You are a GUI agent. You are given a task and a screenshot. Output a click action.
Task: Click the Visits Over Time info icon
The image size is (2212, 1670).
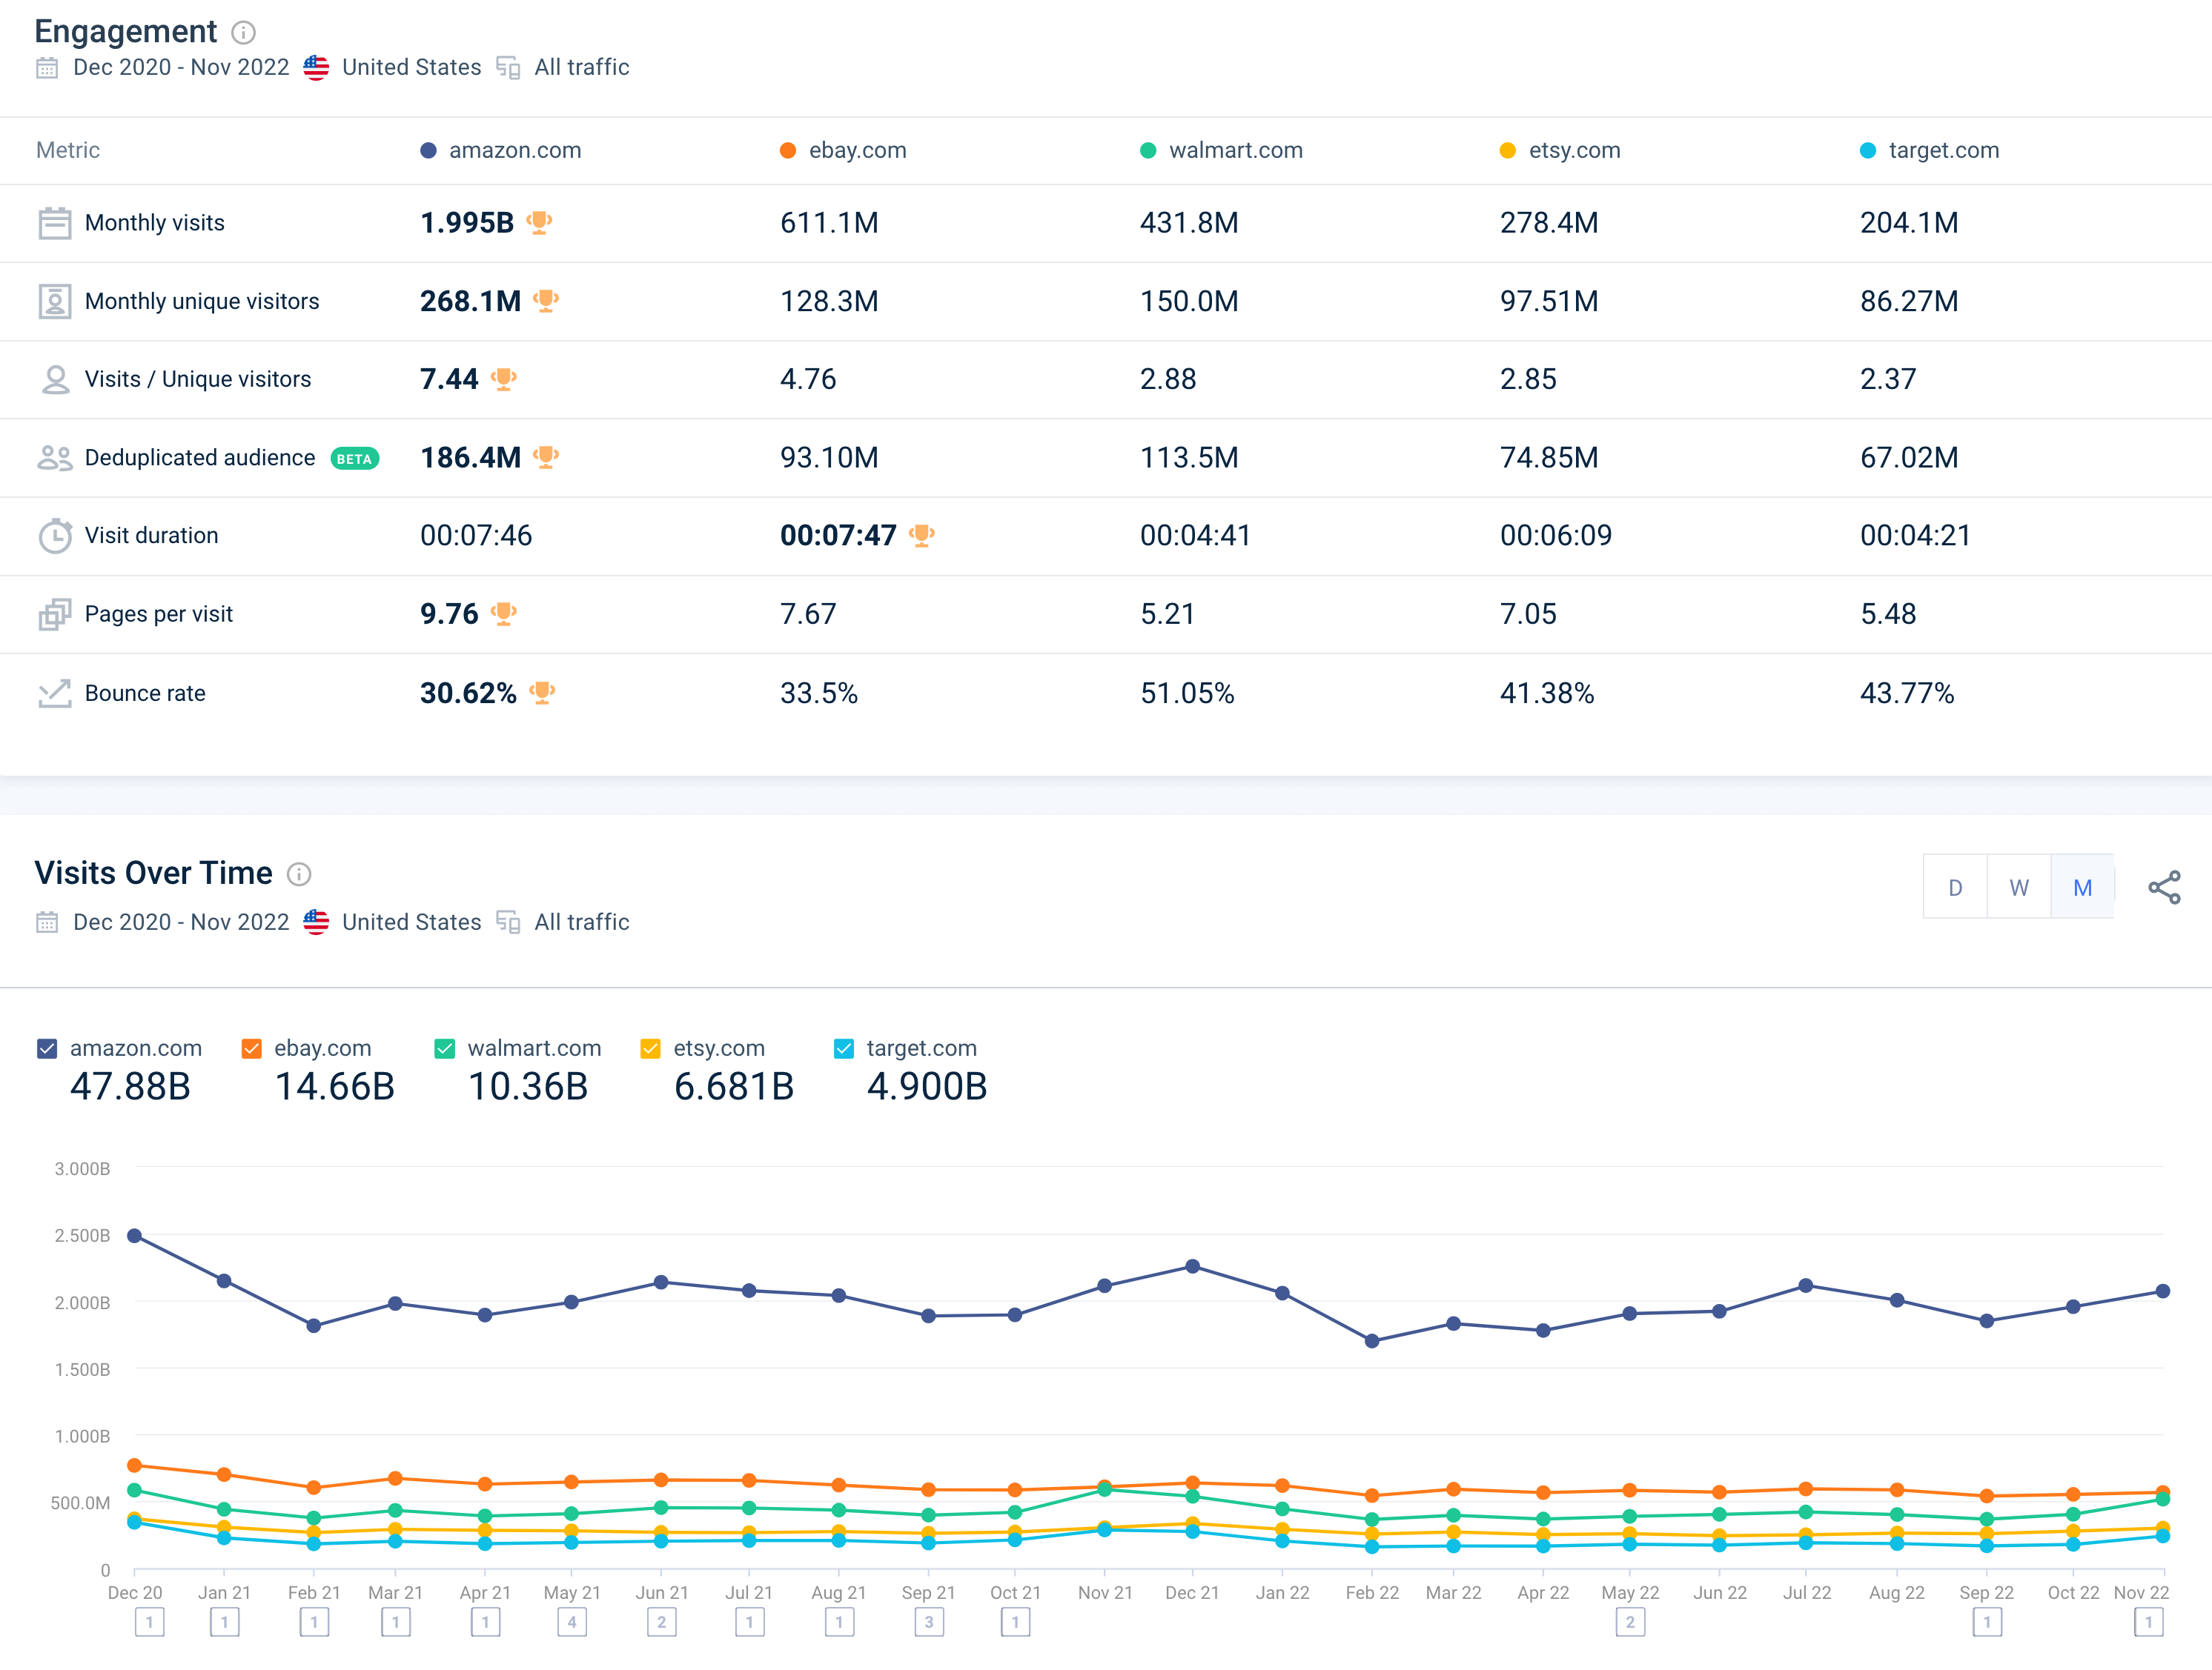299,874
